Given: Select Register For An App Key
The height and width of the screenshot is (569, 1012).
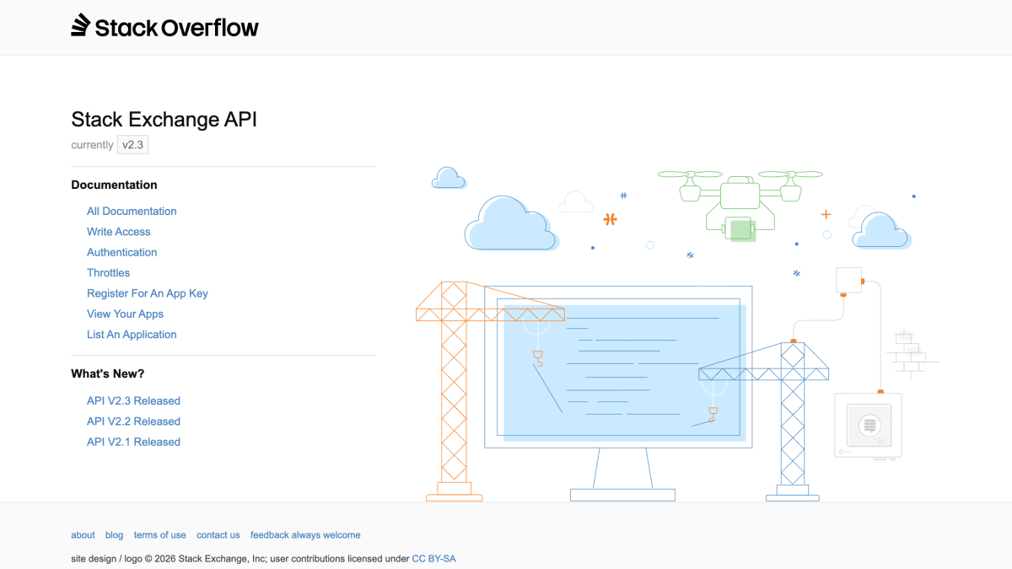Looking at the screenshot, I should coord(148,293).
